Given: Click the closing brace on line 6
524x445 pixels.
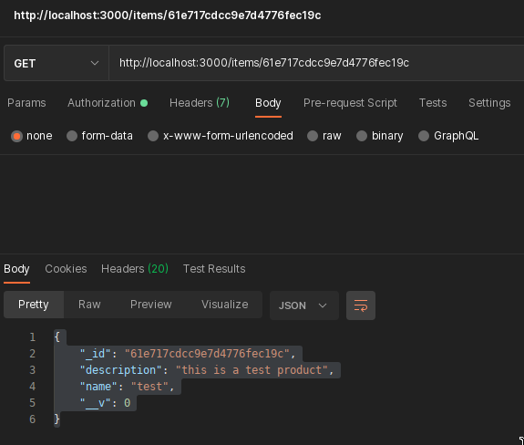Looking at the screenshot, I should point(57,419).
